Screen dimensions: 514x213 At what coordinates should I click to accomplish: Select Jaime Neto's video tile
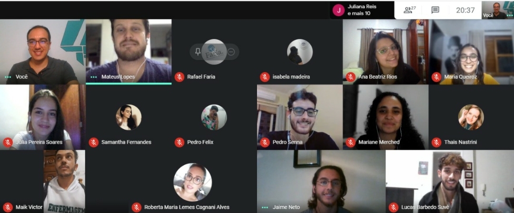[x=321, y=182]
